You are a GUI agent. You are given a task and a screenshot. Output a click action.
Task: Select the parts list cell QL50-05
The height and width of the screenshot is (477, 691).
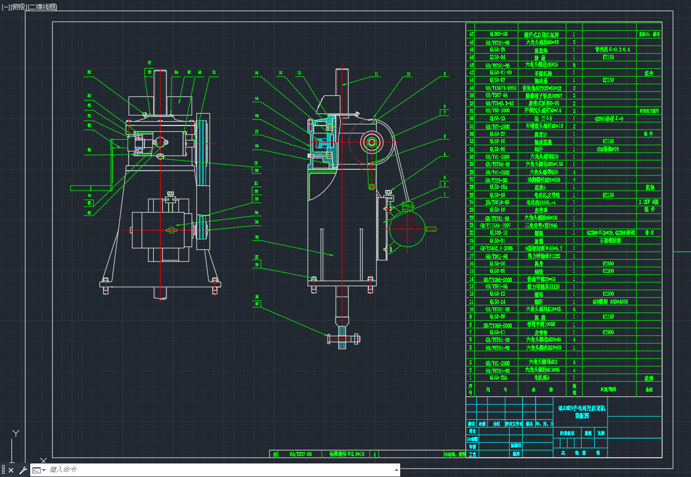[x=498, y=149]
